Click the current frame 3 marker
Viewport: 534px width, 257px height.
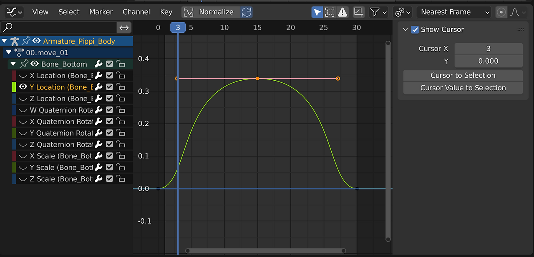coord(178,27)
